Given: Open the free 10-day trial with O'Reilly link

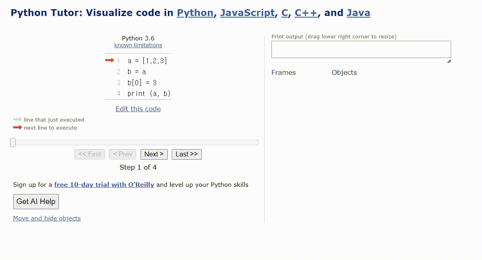Looking at the screenshot, I should click(x=104, y=185).
